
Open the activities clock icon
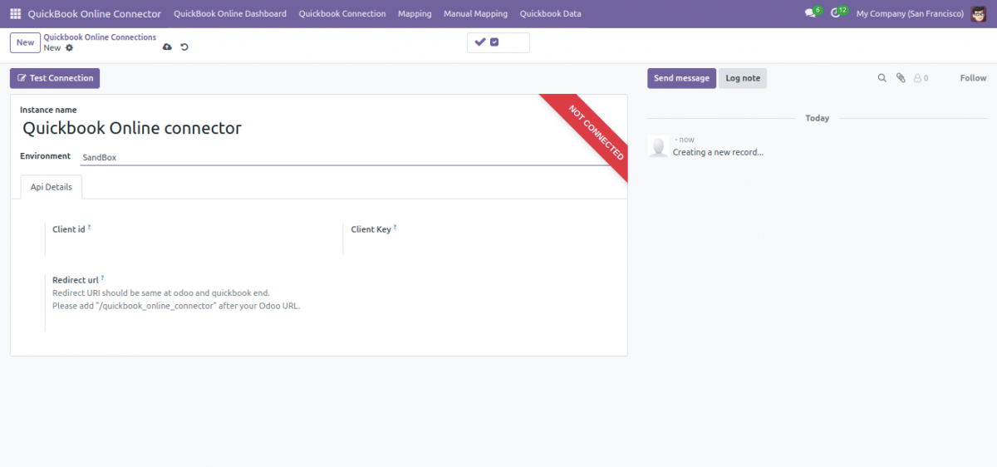click(x=836, y=13)
